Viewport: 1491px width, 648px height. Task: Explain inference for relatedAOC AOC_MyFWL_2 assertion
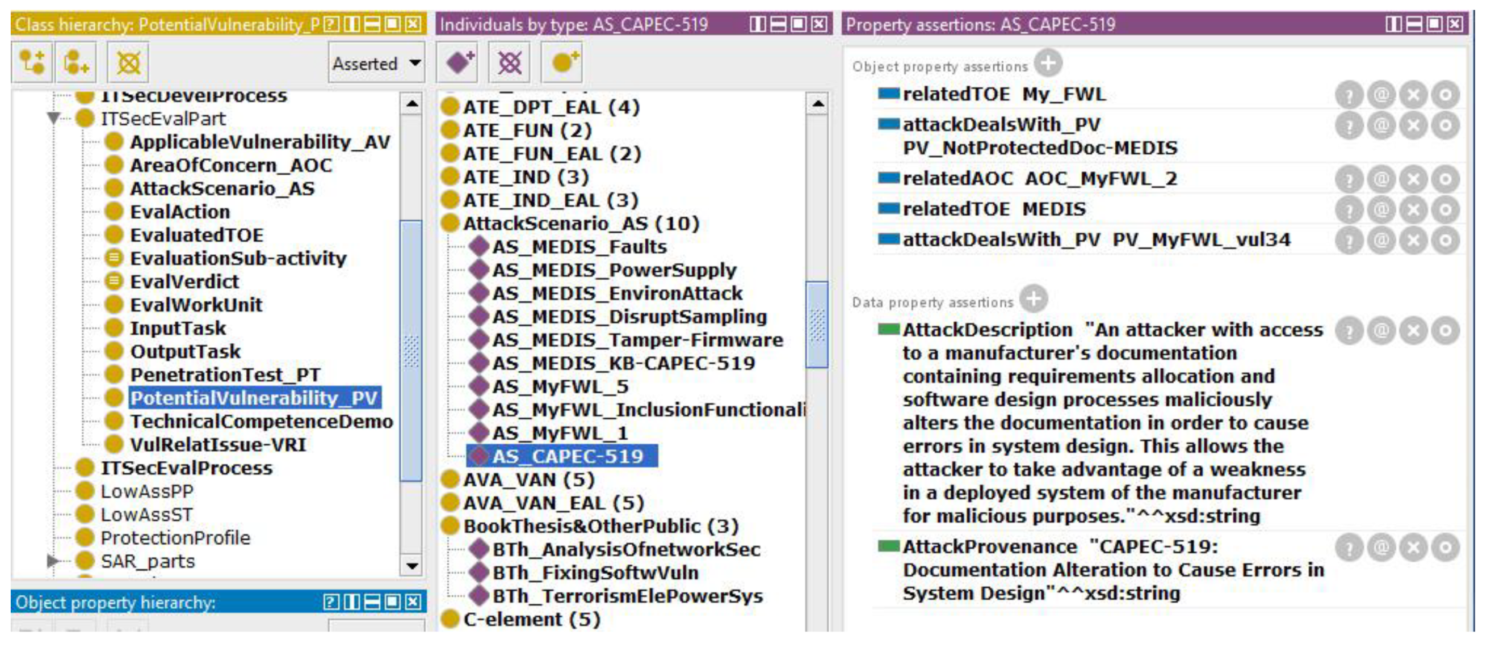pyautogui.click(x=1350, y=179)
